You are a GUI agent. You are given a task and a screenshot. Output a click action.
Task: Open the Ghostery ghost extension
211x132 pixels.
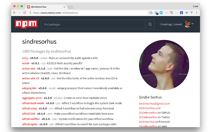click(x=156, y=13)
